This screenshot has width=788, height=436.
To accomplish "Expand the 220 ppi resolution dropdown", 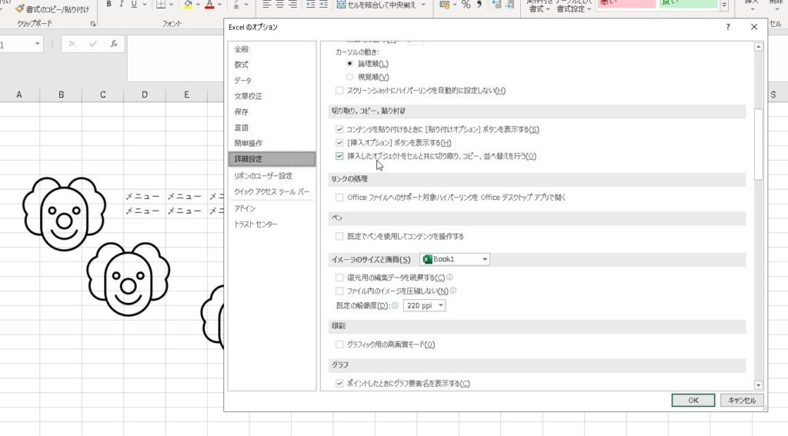I will 425,305.
